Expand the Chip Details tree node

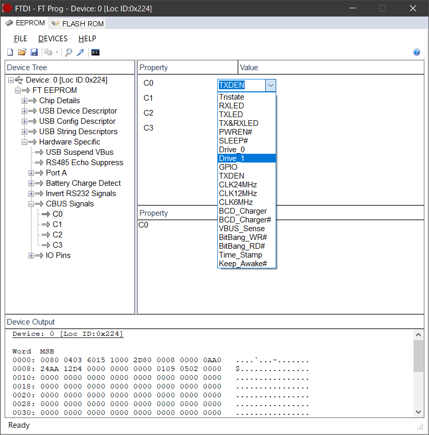click(25, 101)
